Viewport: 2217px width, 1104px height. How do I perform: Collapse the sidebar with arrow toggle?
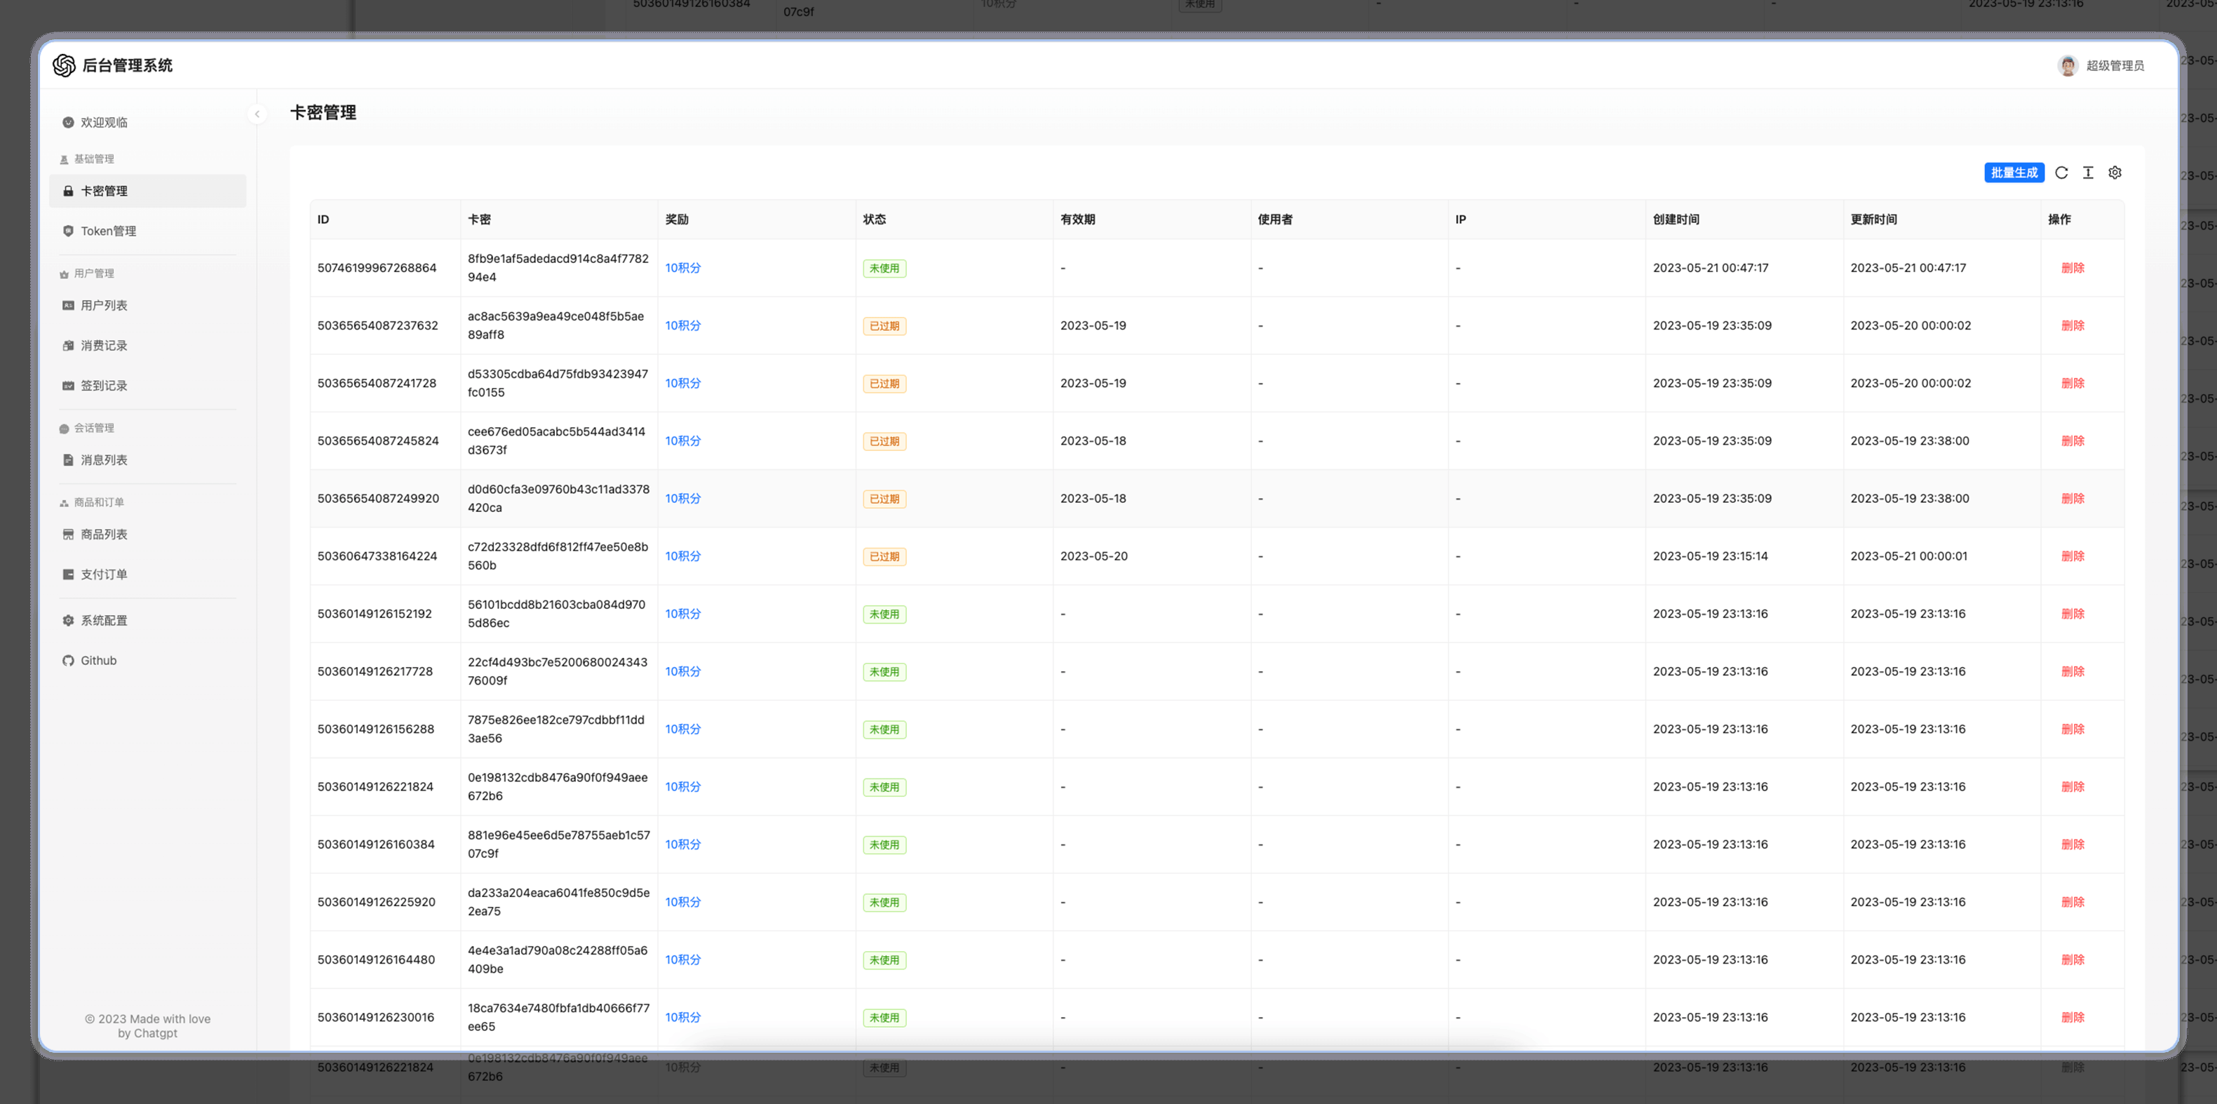257,114
